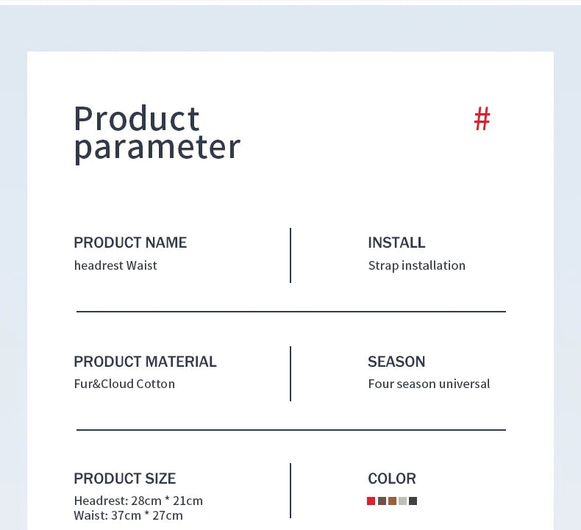Select the 'headrest Waist' text

click(115, 265)
